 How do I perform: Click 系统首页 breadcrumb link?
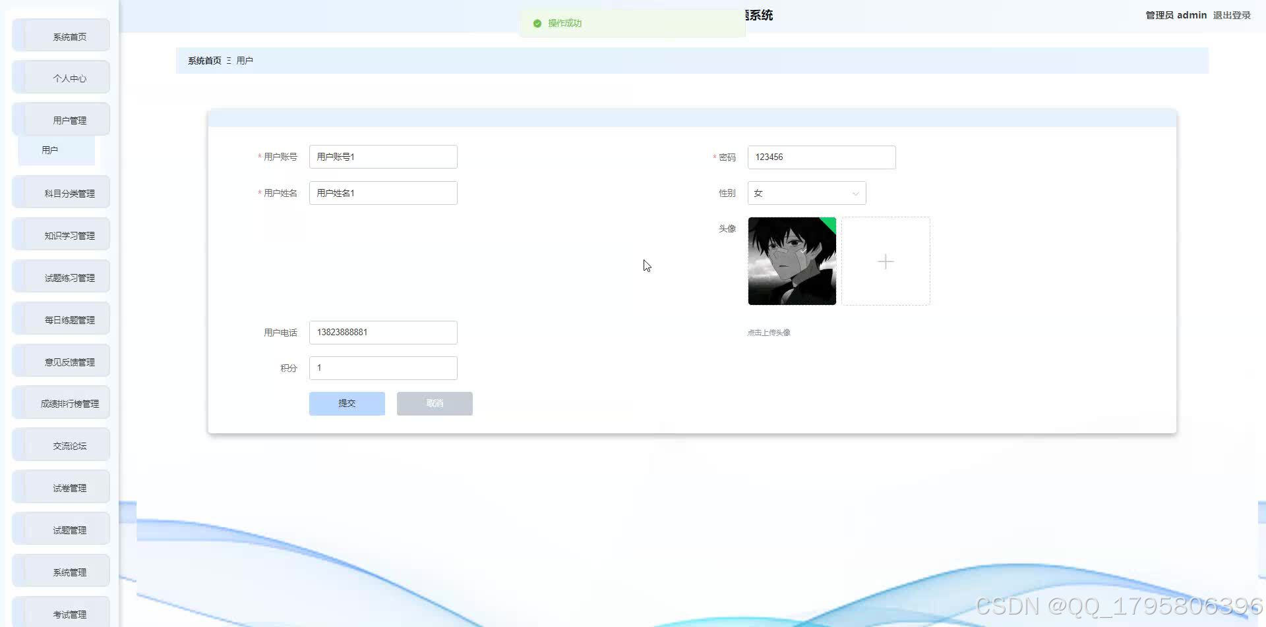pyautogui.click(x=204, y=61)
